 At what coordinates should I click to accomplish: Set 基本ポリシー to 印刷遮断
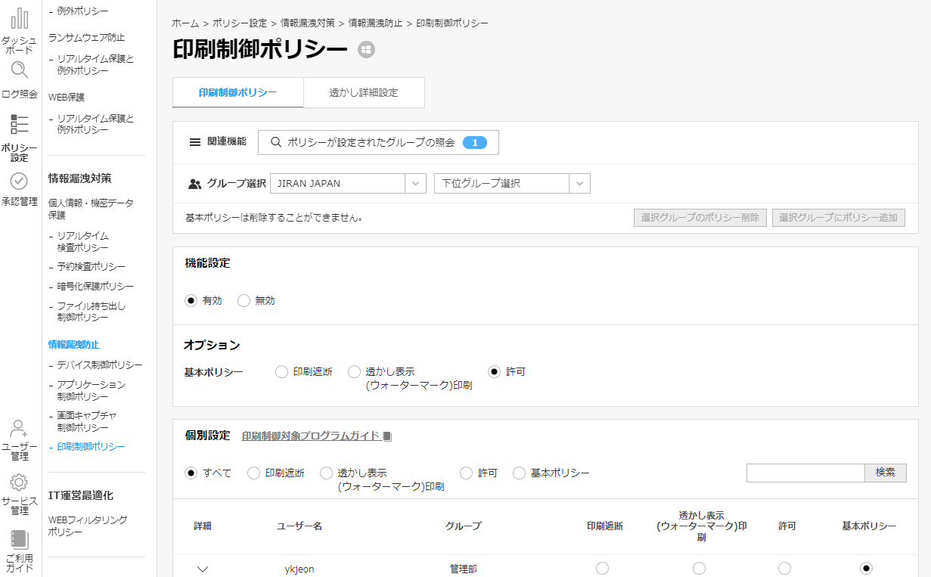[280, 371]
